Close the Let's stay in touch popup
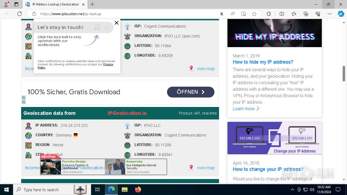Image resolution: width=347 pixels, height=195 pixels. coord(117,23)
